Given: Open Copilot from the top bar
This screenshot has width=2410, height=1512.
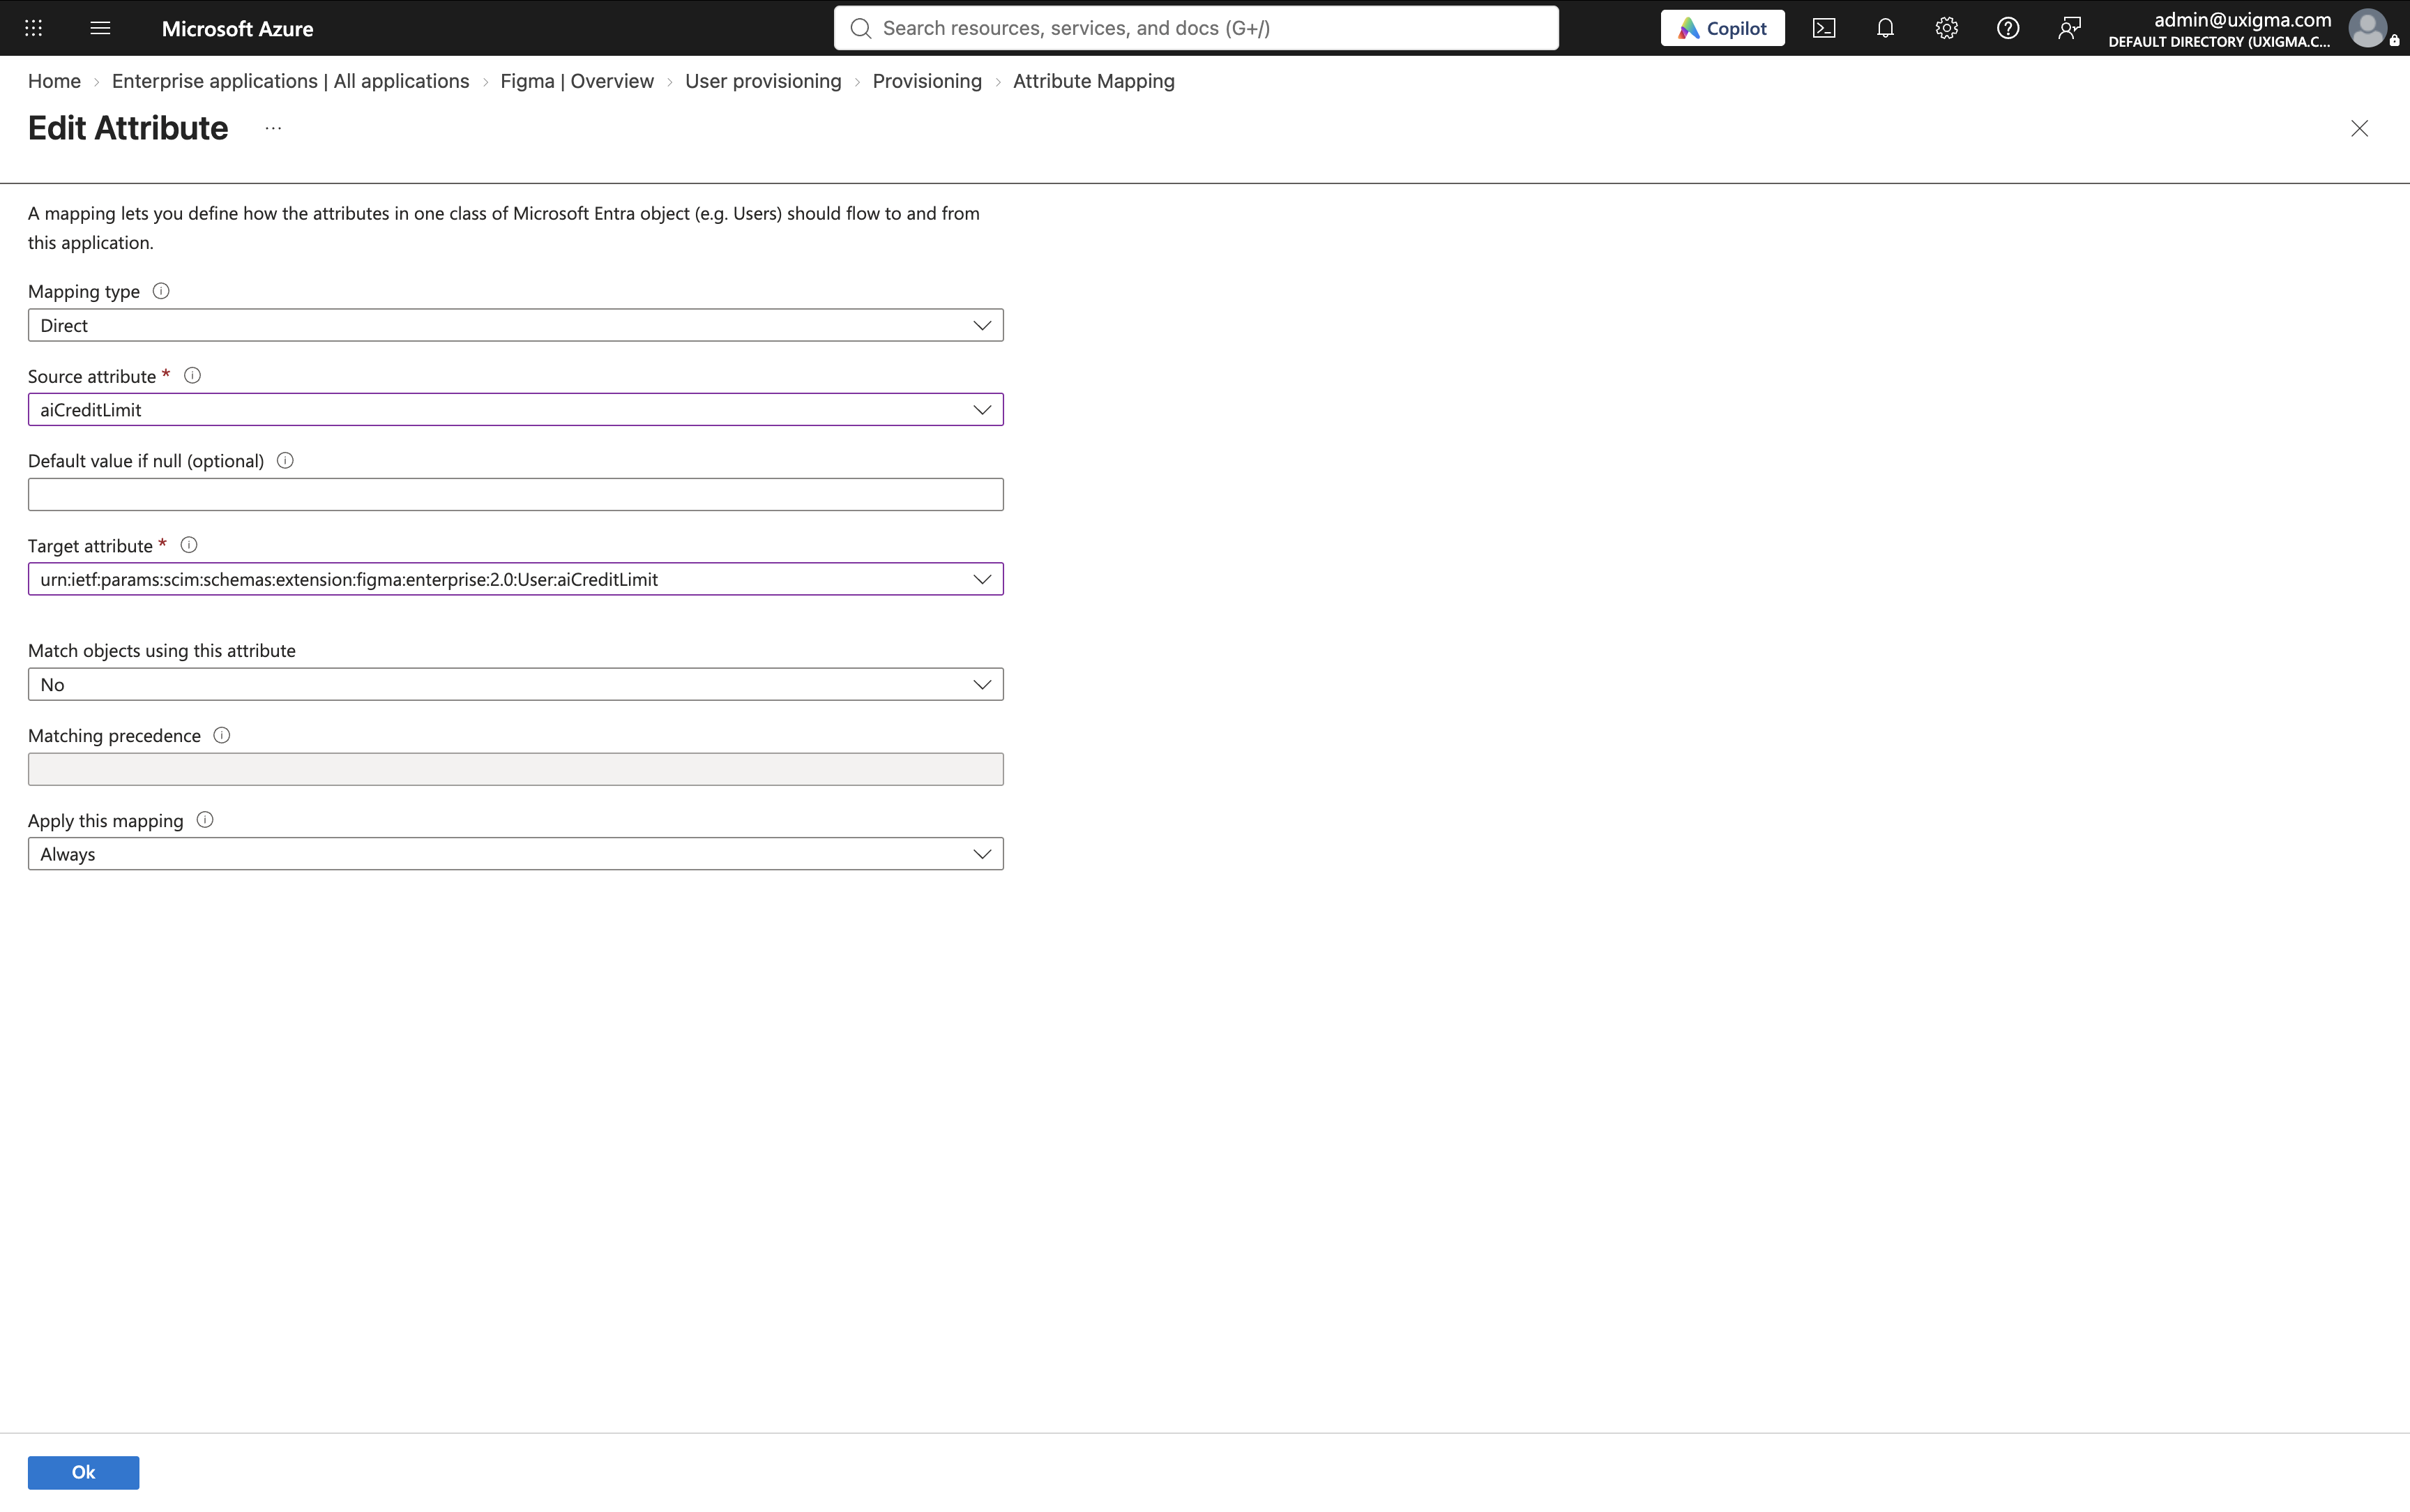Looking at the screenshot, I should tap(1722, 28).
